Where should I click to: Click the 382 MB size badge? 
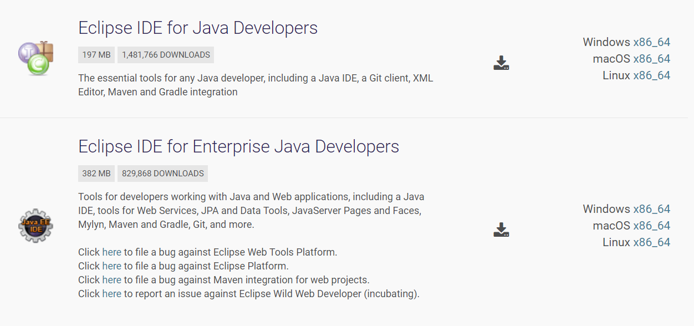coord(96,174)
